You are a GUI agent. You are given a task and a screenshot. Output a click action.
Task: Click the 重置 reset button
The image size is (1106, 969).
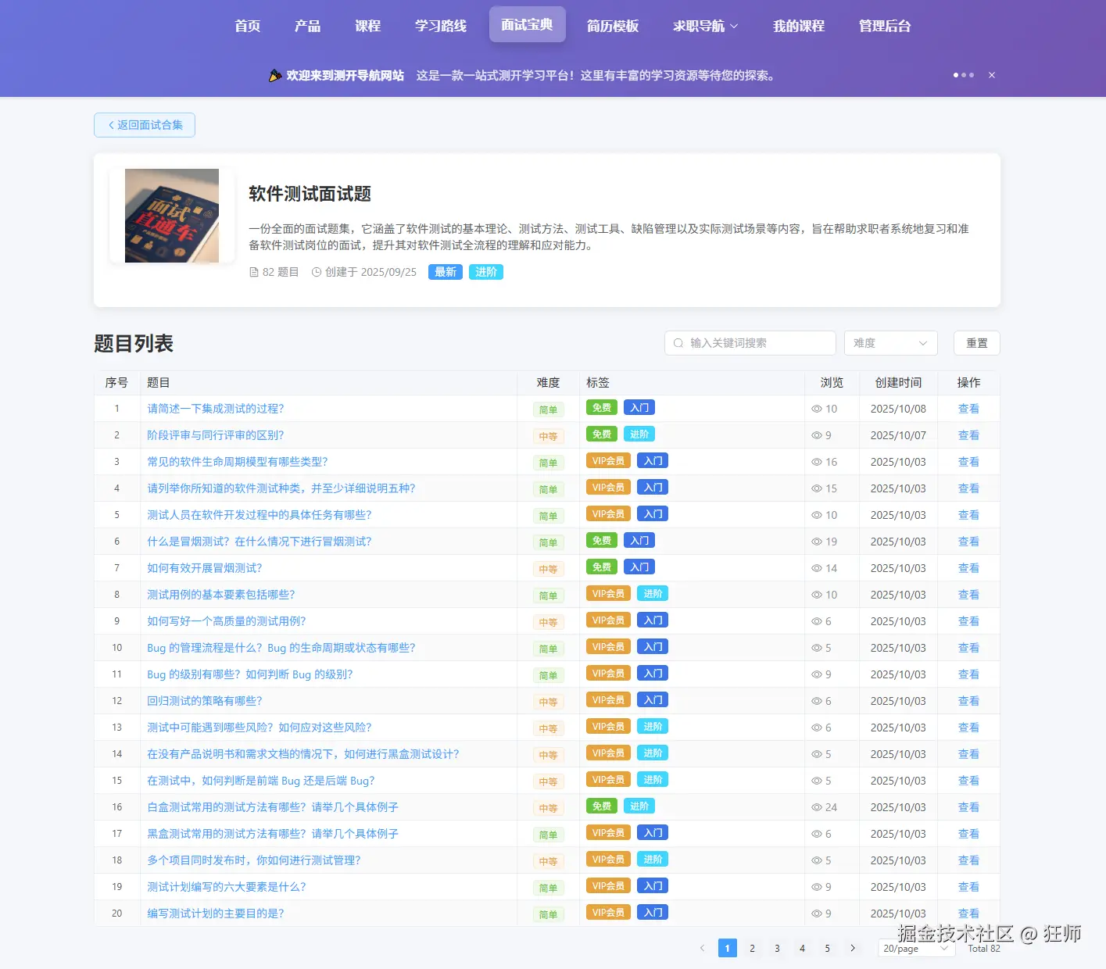click(977, 343)
